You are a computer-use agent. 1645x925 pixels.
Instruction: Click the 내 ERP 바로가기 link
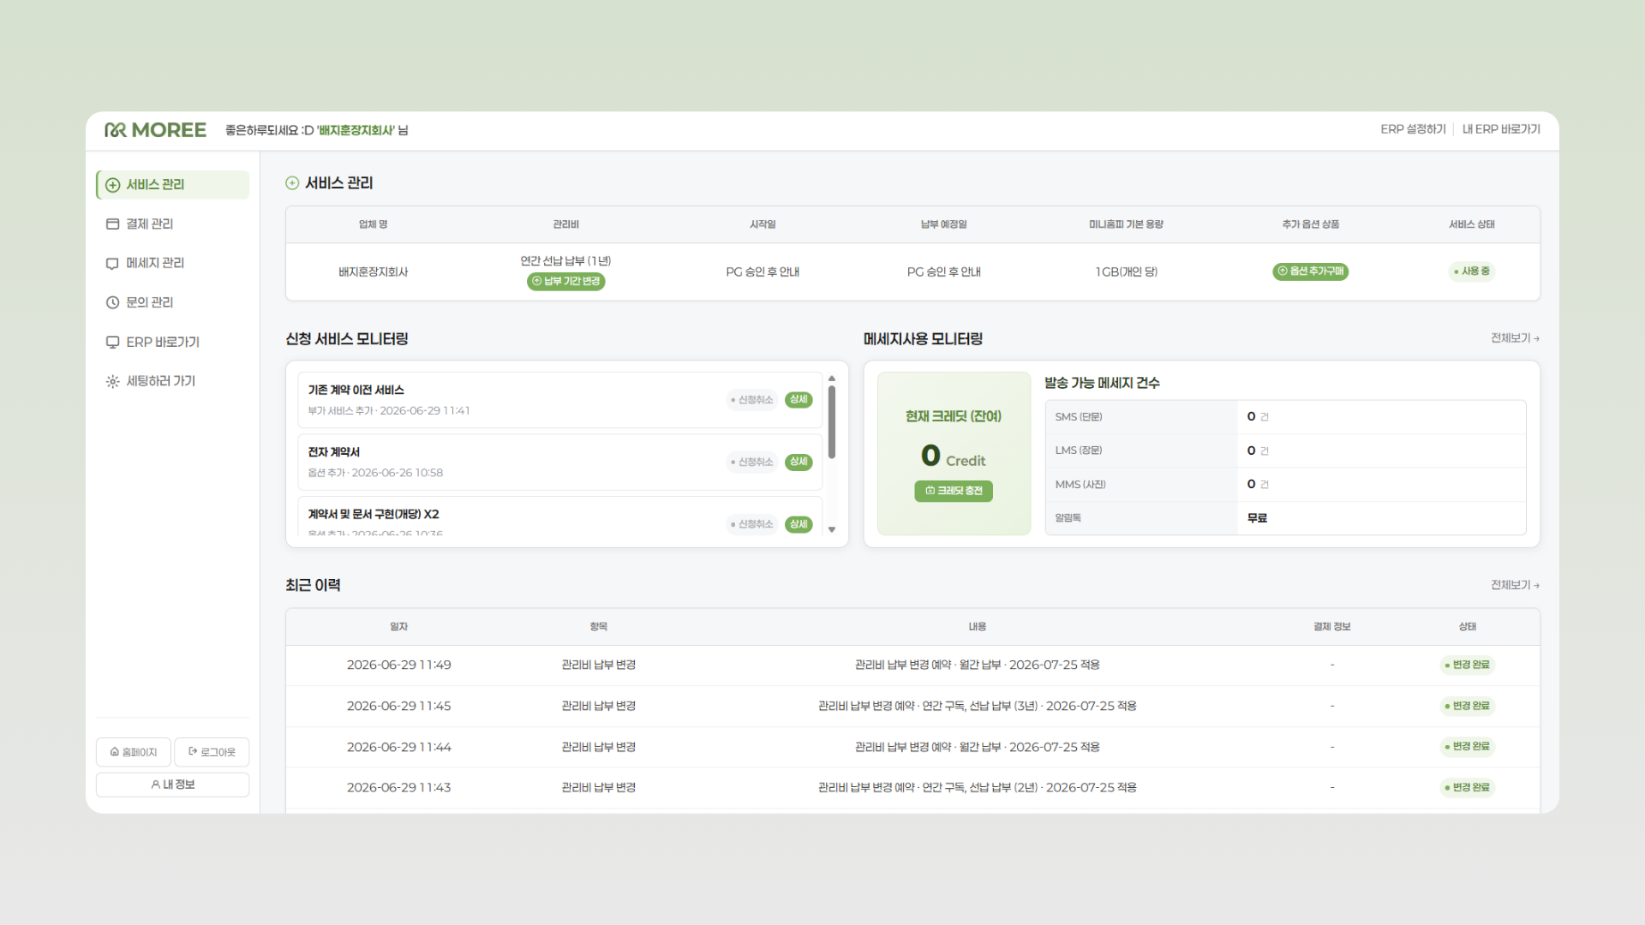click(x=1501, y=129)
